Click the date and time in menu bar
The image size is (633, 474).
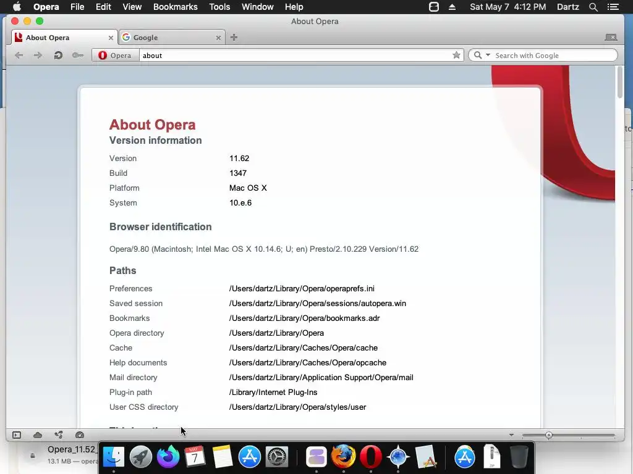click(508, 7)
